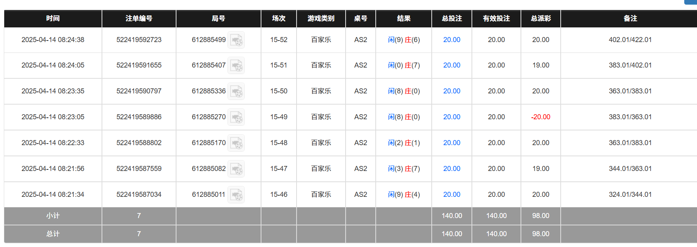Click the 时间 column header

click(53, 19)
